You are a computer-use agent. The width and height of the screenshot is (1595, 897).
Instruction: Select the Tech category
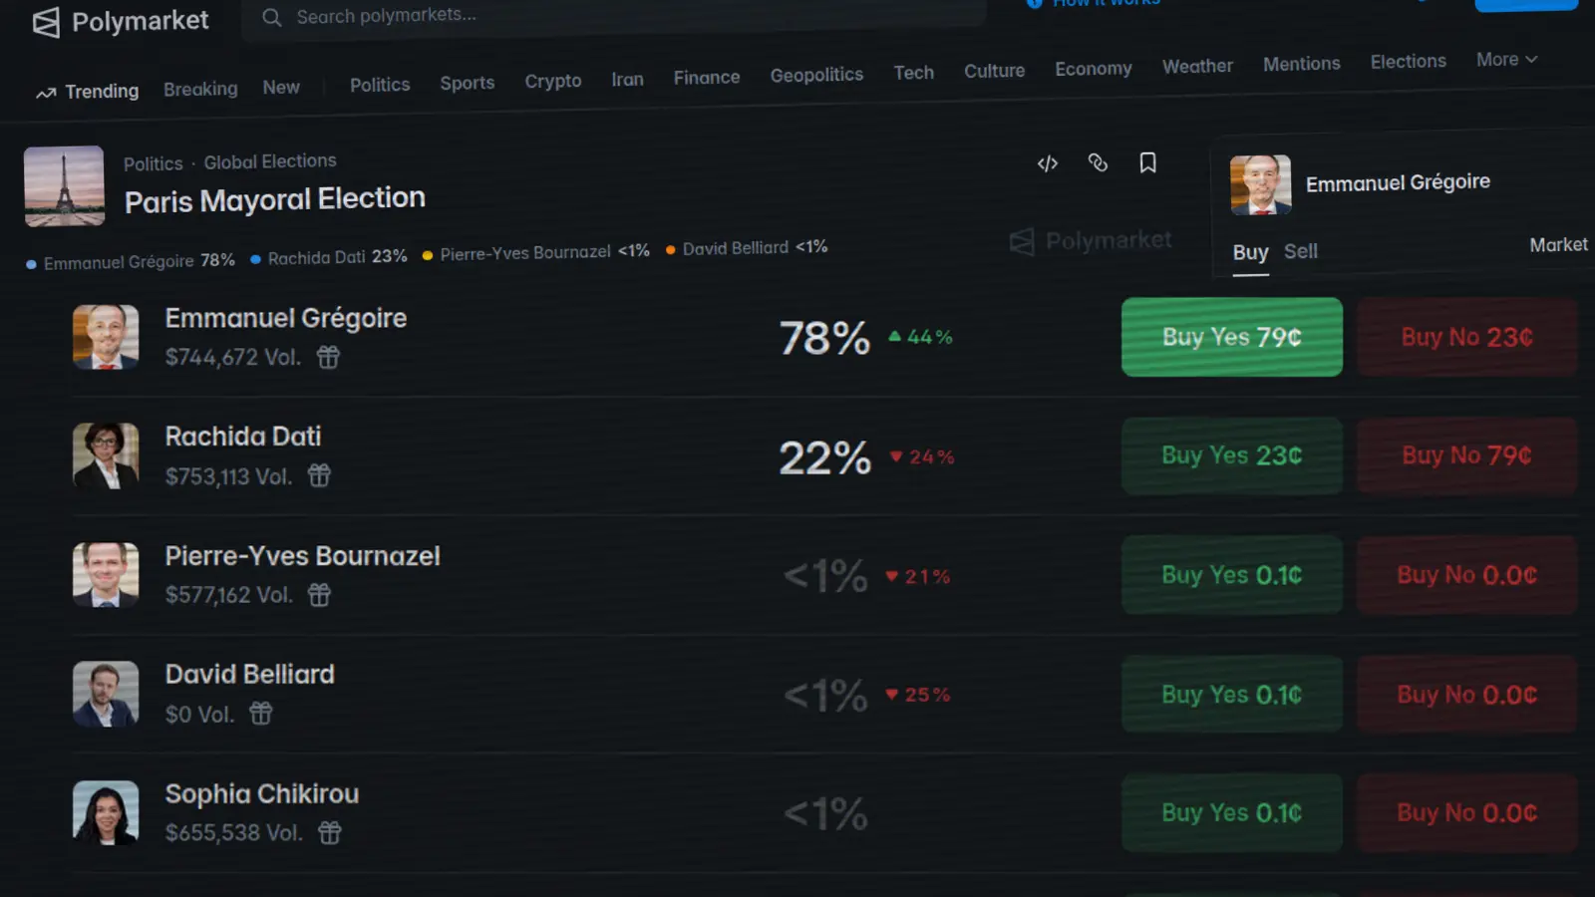(914, 73)
